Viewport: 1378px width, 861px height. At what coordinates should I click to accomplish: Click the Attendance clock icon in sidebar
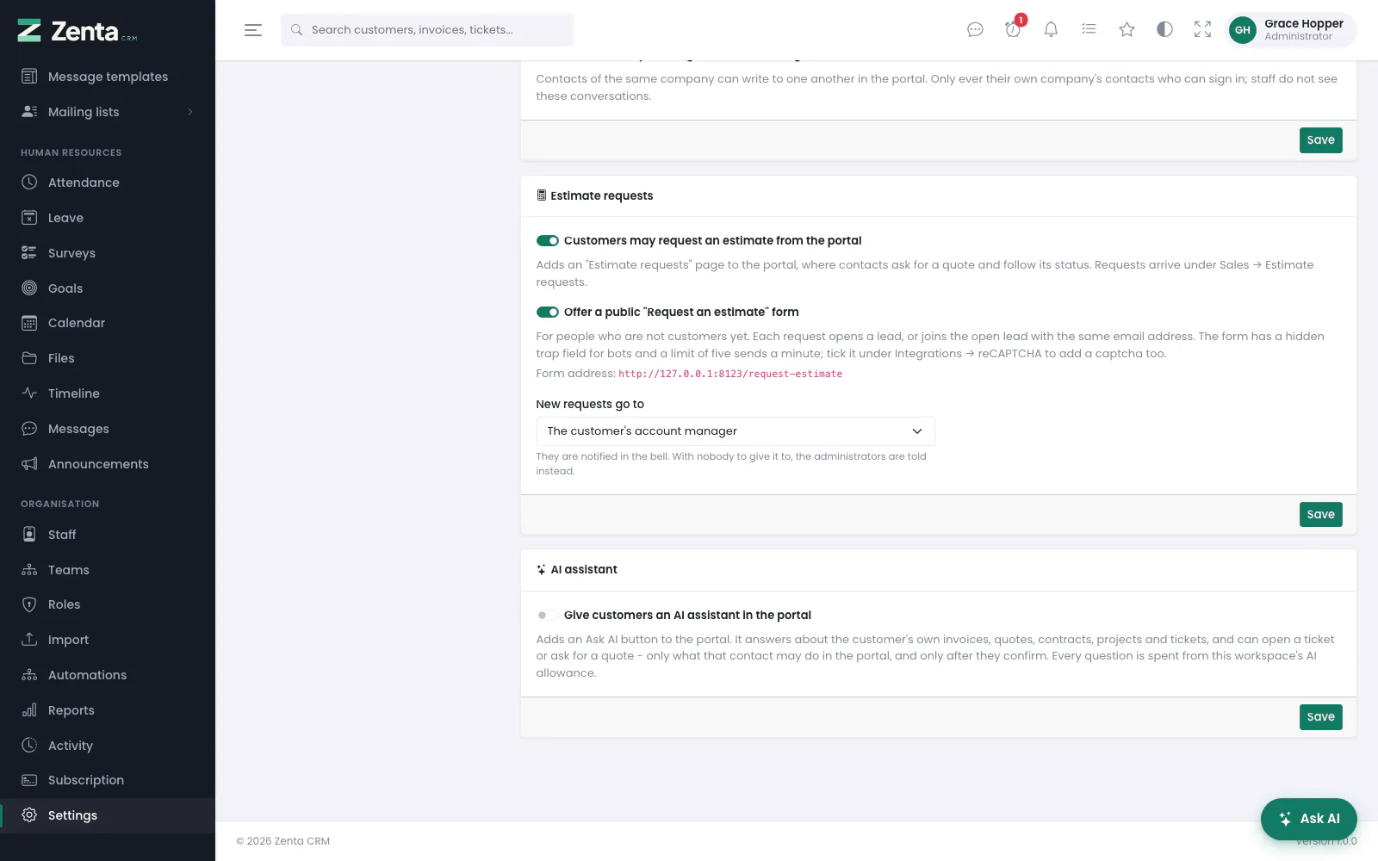click(x=29, y=183)
